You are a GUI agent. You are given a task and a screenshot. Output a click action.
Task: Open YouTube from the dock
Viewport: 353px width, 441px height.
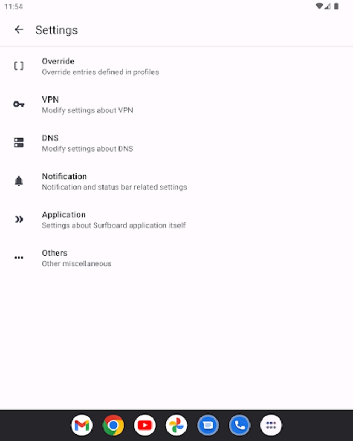145,425
